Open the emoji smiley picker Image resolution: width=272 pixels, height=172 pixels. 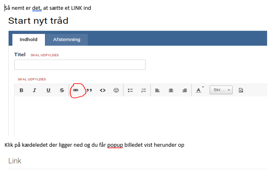pos(116,90)
